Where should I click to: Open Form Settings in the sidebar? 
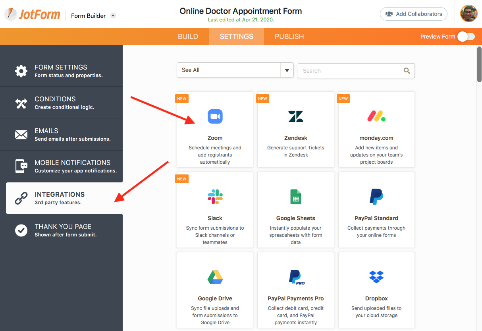pos(61,71)
